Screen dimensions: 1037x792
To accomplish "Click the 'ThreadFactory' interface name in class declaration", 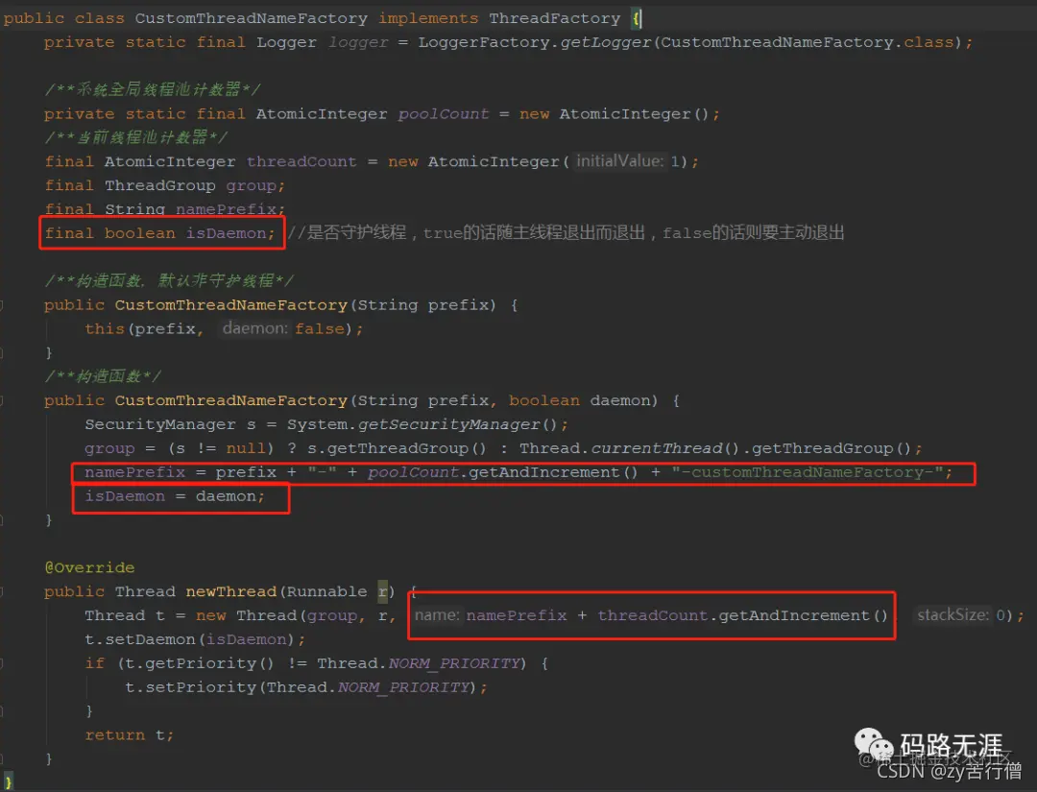I will click(x=554, y=18).
